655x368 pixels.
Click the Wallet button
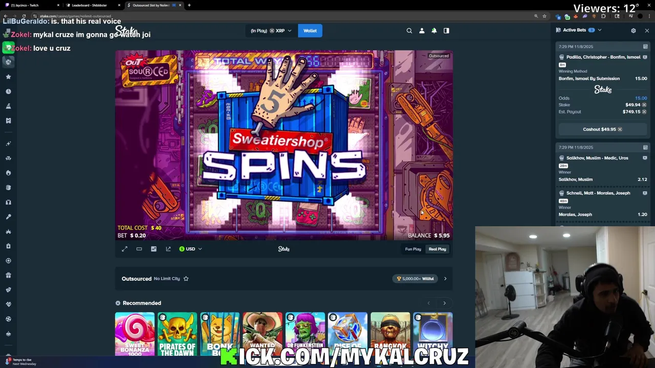(310, 31)
